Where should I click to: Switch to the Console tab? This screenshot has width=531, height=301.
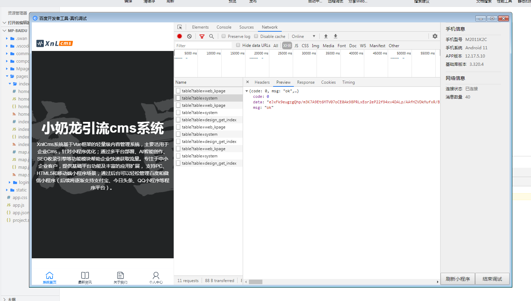pyautogui.click(x=224, y=27)
